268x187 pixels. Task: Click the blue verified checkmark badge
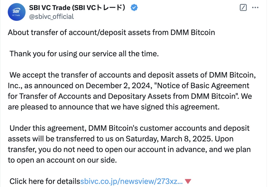click(134, 8)
